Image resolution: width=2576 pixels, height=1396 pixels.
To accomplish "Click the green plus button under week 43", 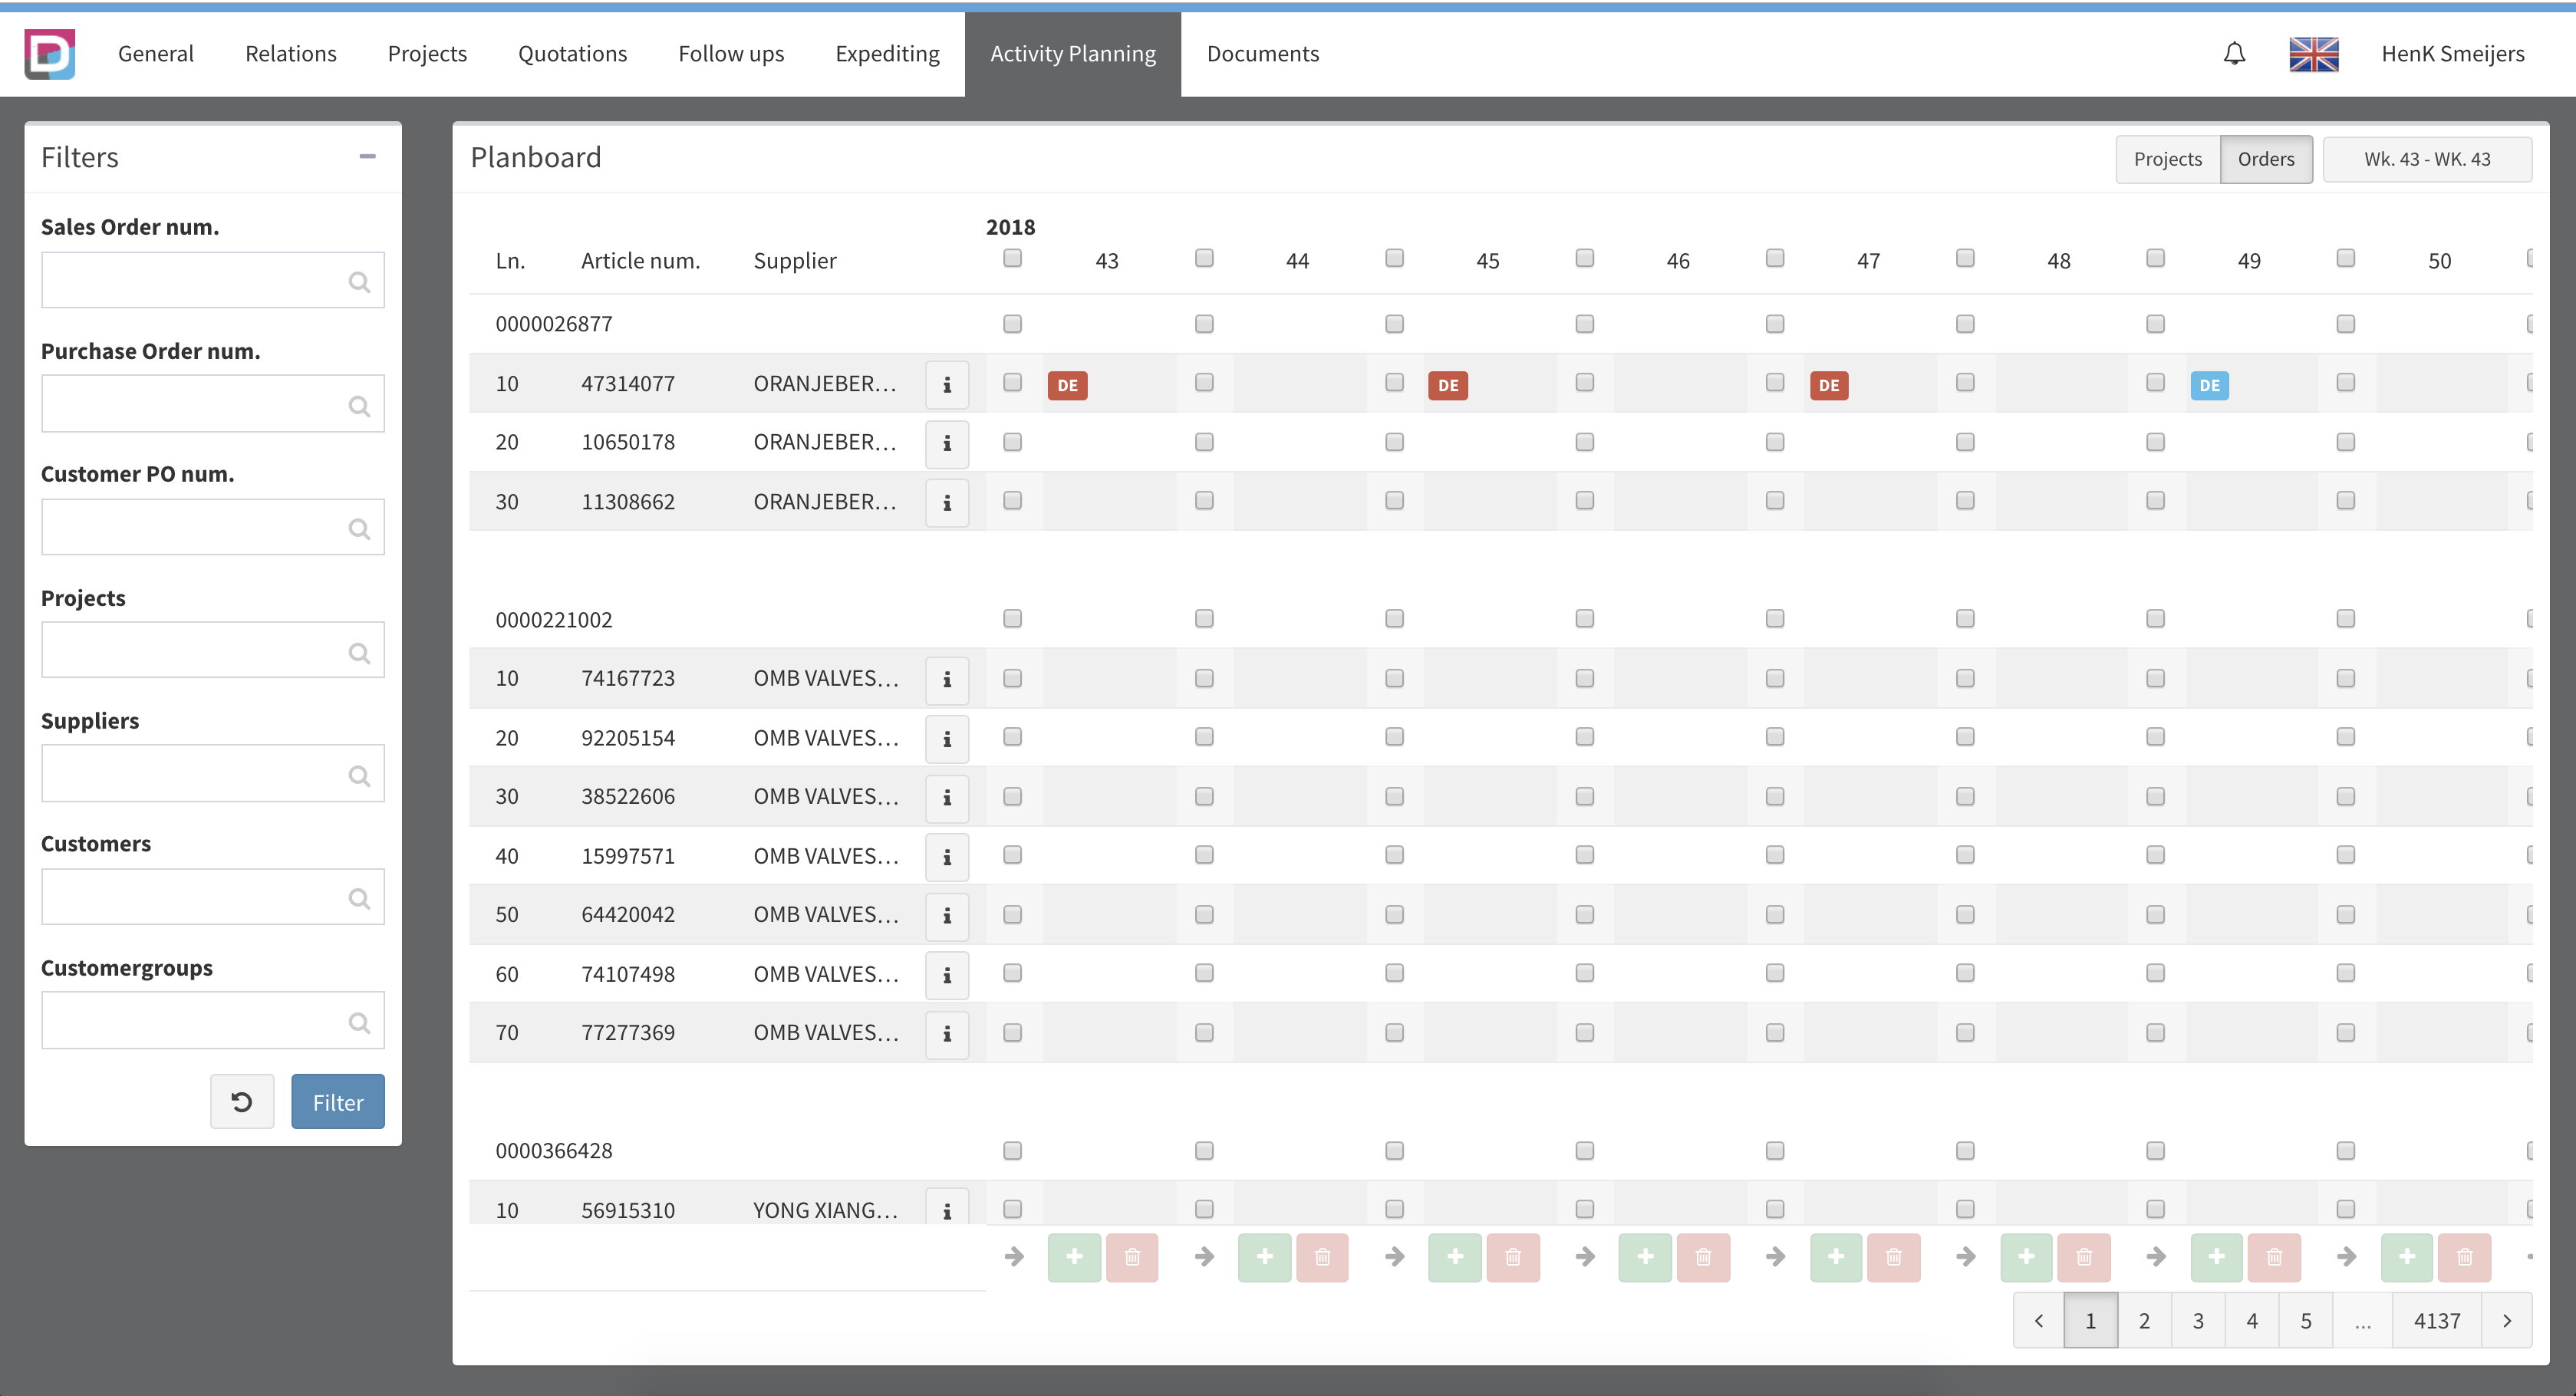I will [x=1074, y=1257].
